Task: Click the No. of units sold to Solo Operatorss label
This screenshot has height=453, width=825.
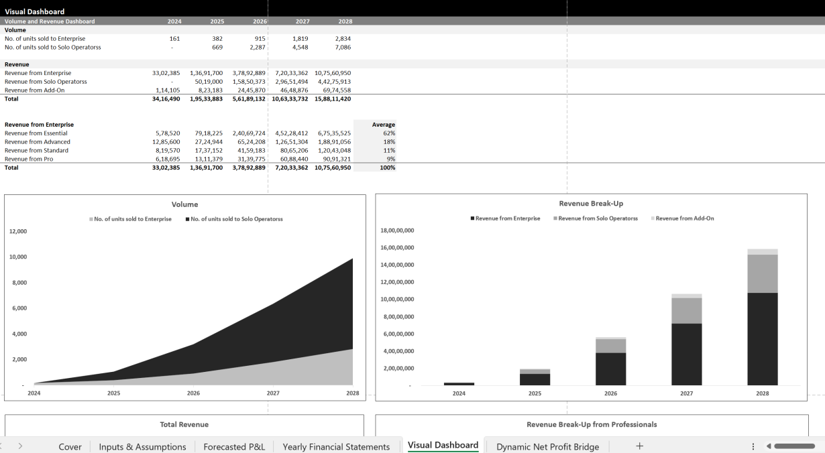Action: pos(53,48)
